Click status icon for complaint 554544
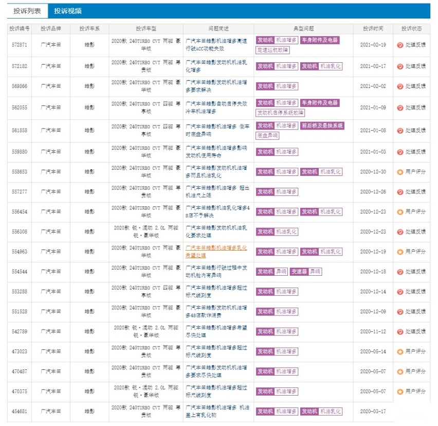This screenshot has width=438, height=426. [x=400, y=272]
